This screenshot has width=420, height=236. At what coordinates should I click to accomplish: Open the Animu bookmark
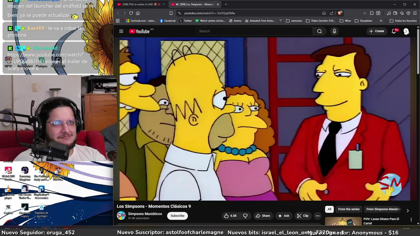click(235, 21)
